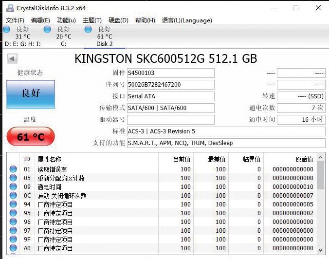The height and width of the screenshot is (259, 329).
Task: Open the 硬盘(D) menu
Action: click(118, 20)
